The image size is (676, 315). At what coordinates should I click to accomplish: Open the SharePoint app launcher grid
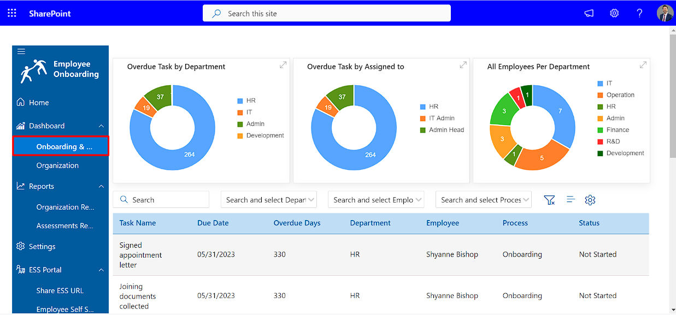(x=12, y=13)
